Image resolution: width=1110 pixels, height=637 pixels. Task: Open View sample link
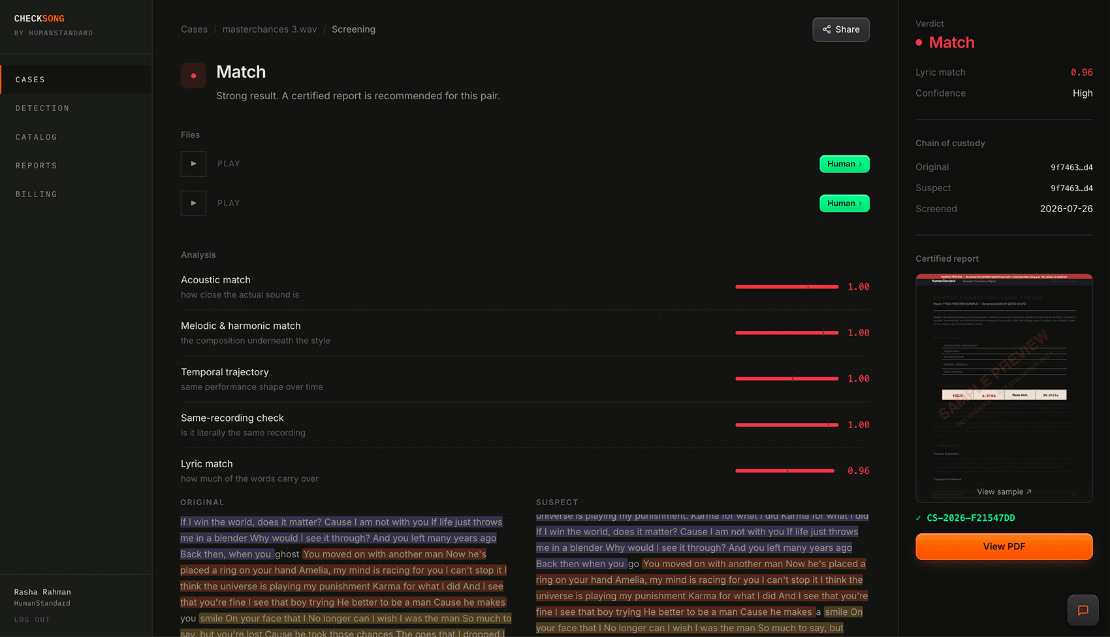point(1004,491)
